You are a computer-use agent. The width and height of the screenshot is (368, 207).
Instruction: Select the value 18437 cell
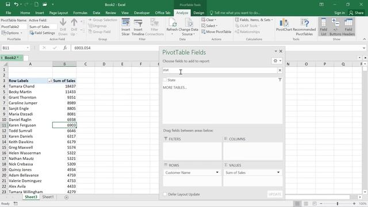click(64, 86)
